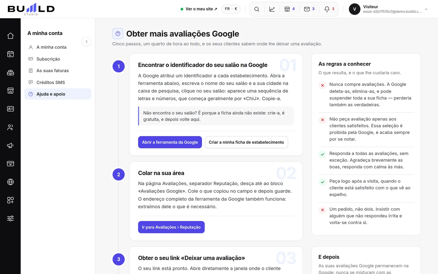
Task: Open the FR · € language and currency selector
Action: pyautogui.click(x=231, y=9)
